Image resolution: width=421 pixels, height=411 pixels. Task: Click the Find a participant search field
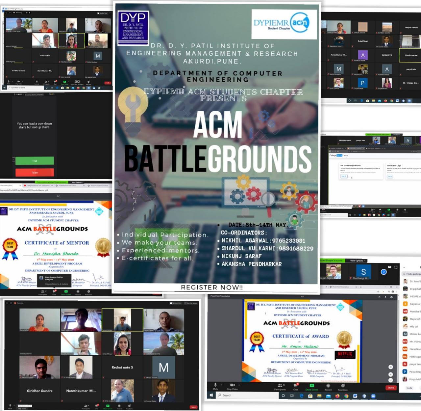pos(412,274)
